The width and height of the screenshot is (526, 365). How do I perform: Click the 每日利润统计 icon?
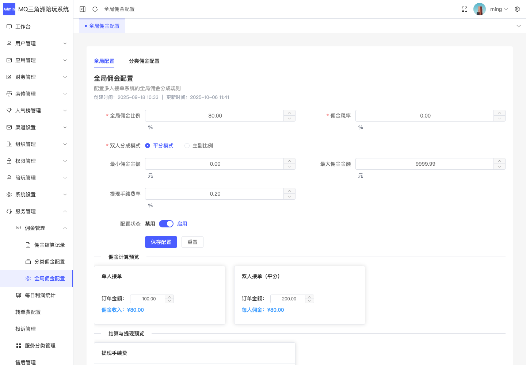coord(19,295)
